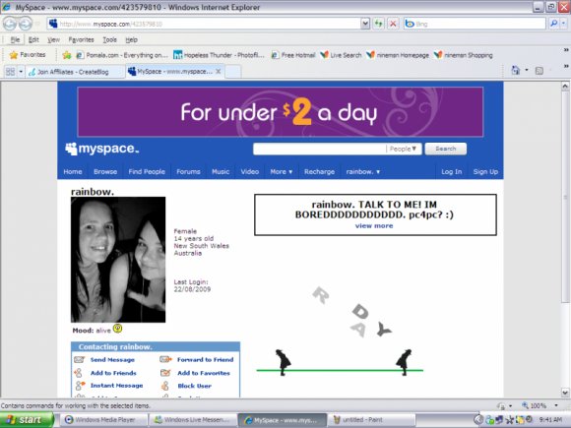Expand the rainbow. navigation dropdown
571x428 pixels.
363,172
